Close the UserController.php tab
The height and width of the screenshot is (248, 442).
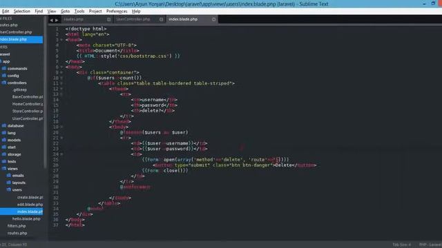point(161,19)
